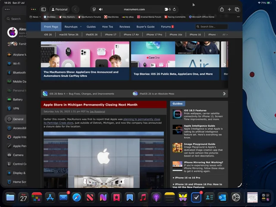
Task: Open Safari window controls three dots
Action: (33, 9)
